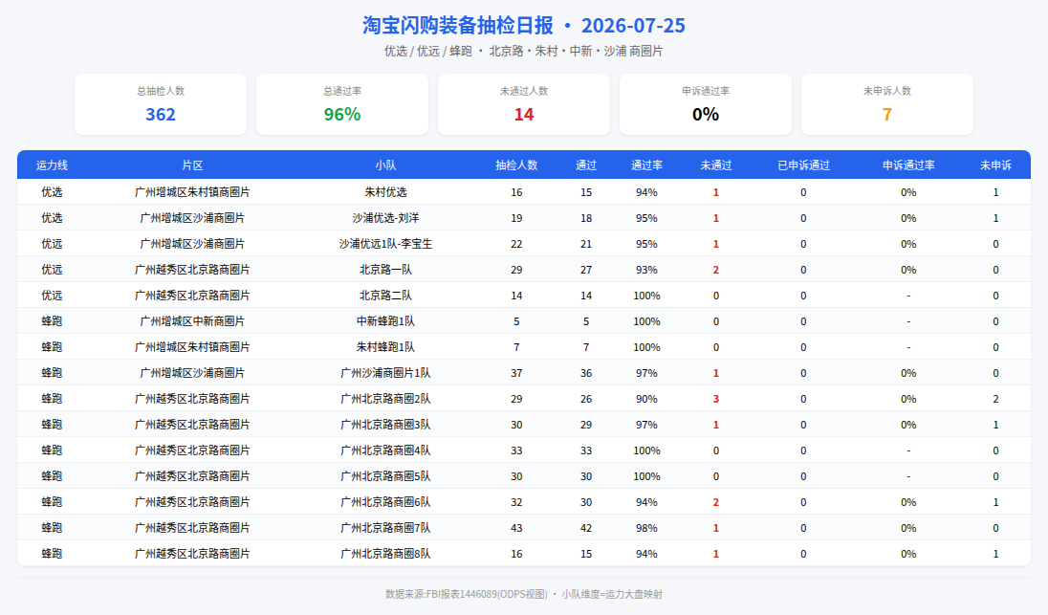The image size is (1048, 615).
Task: Select the 中新蜂跑1队 team cell
Action: click(x=385, y=321)
